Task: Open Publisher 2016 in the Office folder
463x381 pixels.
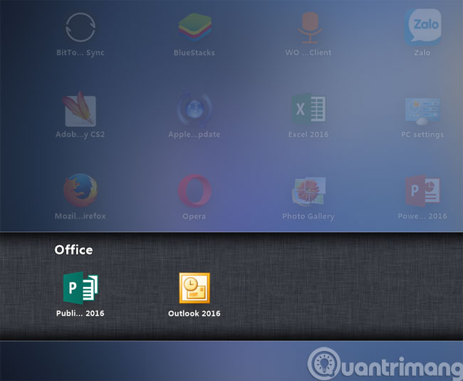Action: coord(80,288)
